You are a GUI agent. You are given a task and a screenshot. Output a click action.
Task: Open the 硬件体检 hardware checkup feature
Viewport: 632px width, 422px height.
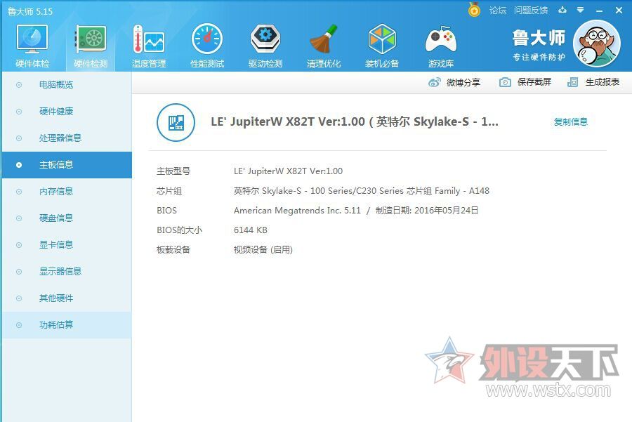(31, 45)
